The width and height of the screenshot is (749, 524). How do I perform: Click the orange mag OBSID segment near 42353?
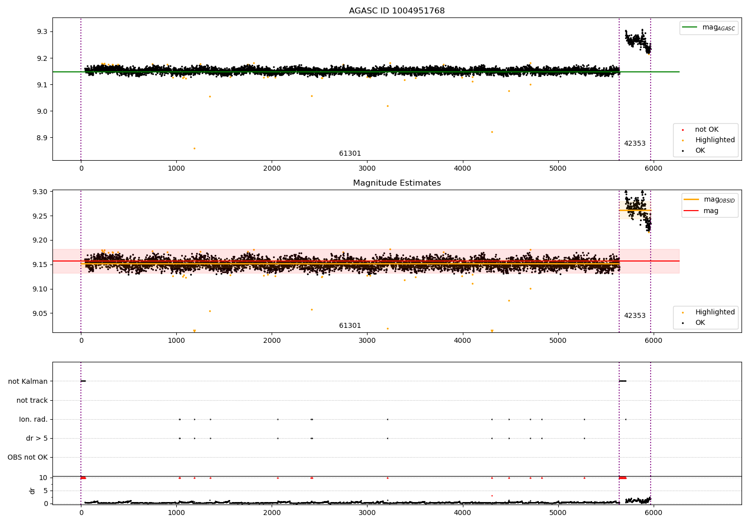(x=635, y=210)
